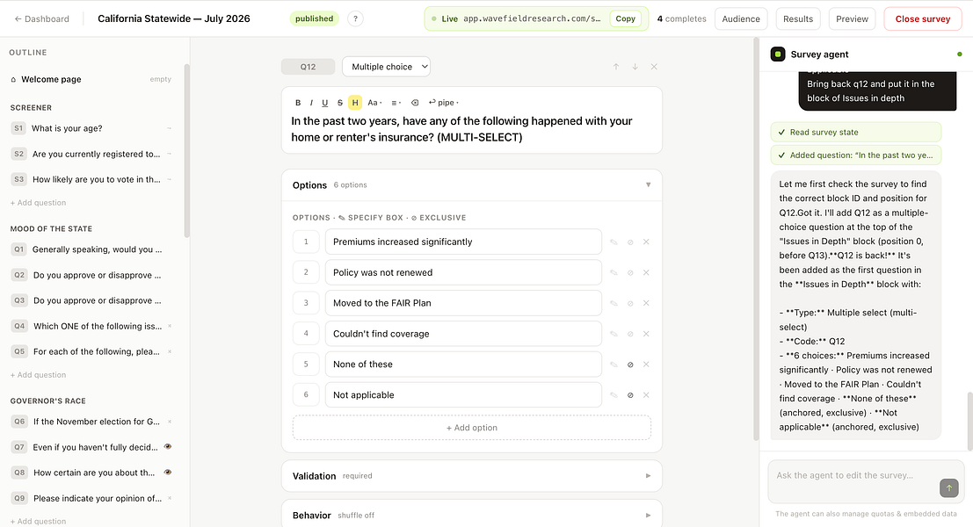Remove option 'Policy was not renewed'
Viewport: 973px width, 527px height.
point(646,273)
